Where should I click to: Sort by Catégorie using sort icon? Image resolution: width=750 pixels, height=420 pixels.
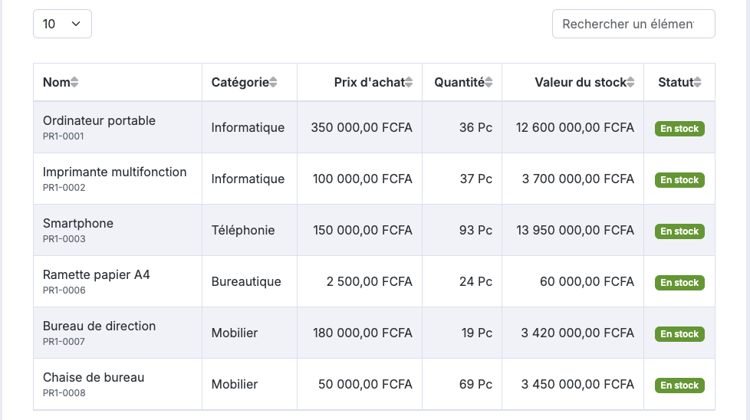[273, 82]
